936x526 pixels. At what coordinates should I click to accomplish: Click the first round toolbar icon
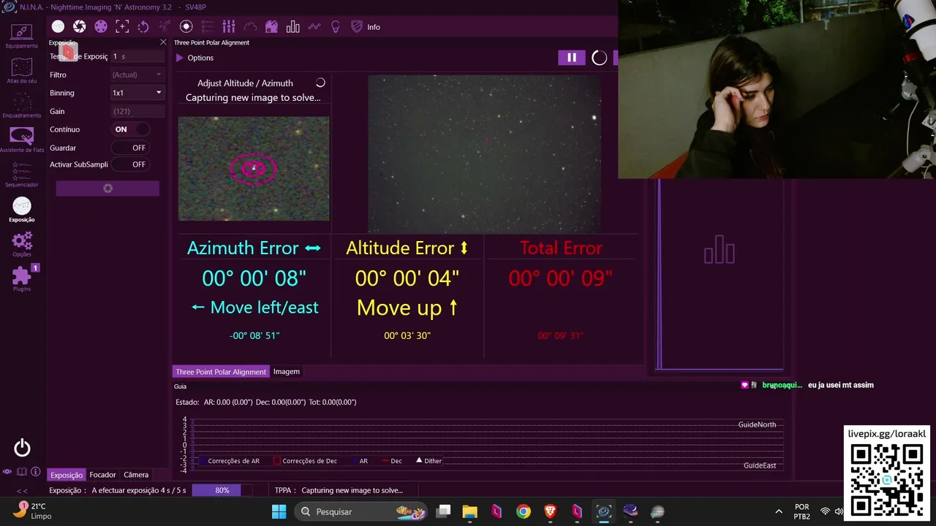pos(58,27)
